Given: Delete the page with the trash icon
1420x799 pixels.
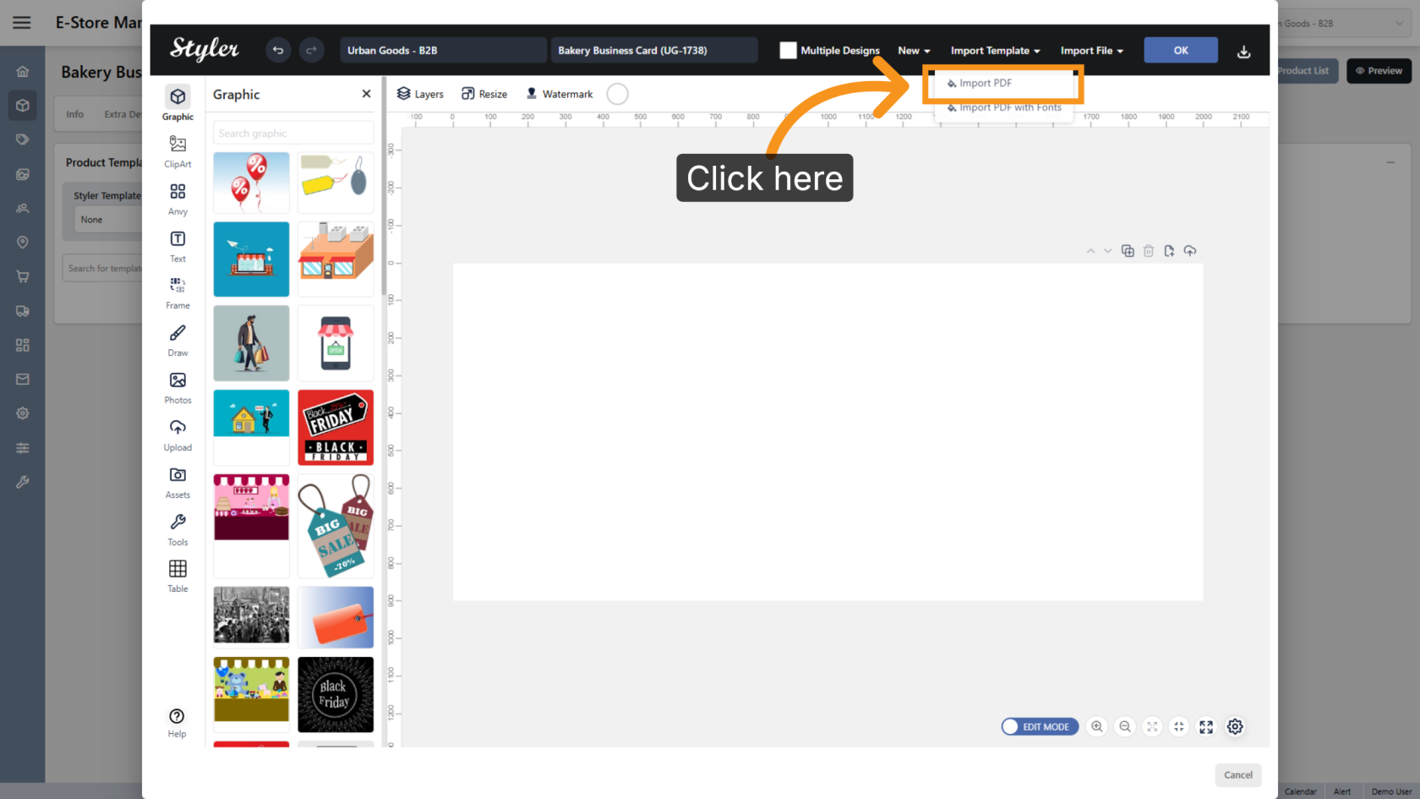Looking at the screenshot, I should point(1149,251).
